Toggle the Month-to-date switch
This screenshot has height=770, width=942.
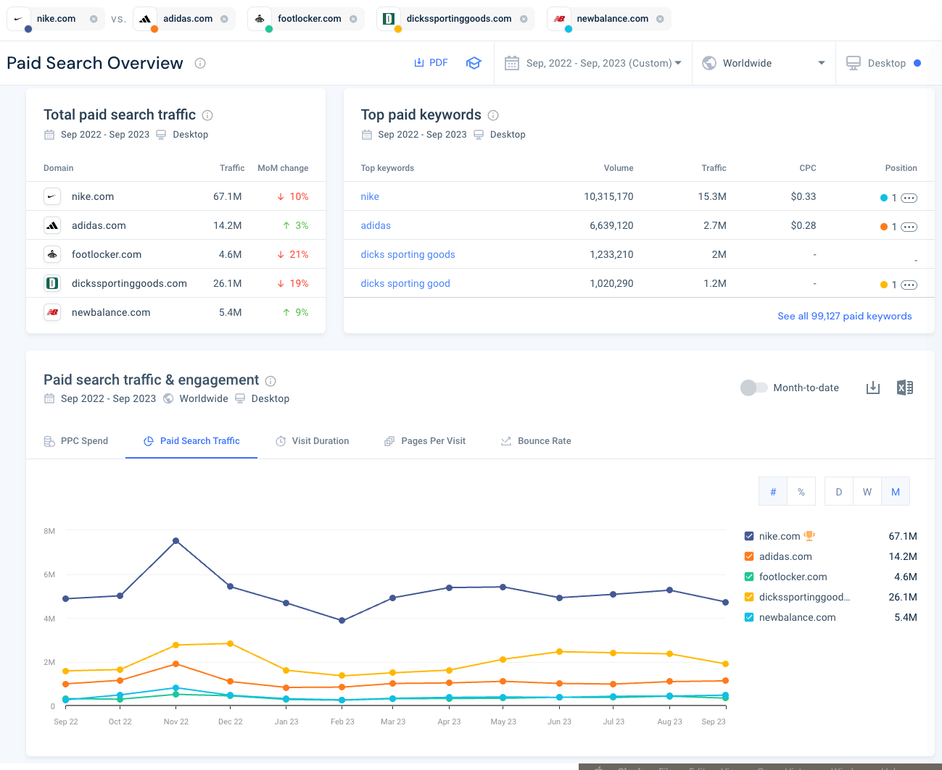point(753,388)
